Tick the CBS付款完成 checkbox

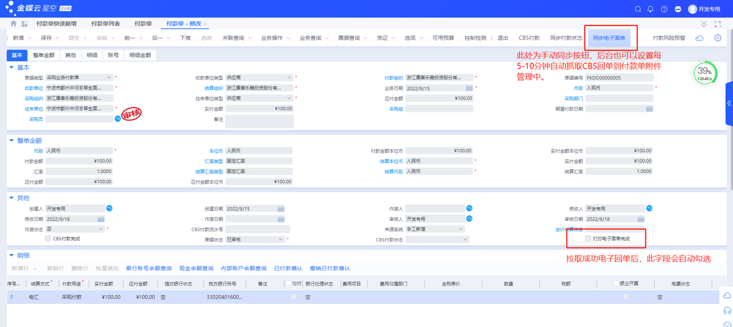pyautogui.click(x=48, y=239)
